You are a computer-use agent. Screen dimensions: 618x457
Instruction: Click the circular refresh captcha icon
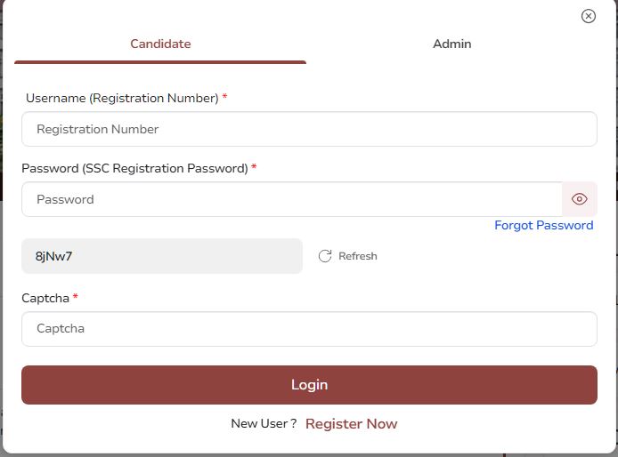tap(325, 256)
